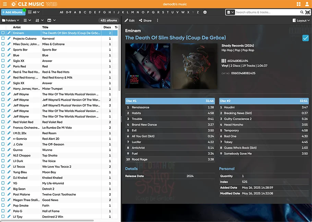This screenshot has width=312, height=222.
Task: Click the edit pencil for n-Somnia
Action: point(9,138)
